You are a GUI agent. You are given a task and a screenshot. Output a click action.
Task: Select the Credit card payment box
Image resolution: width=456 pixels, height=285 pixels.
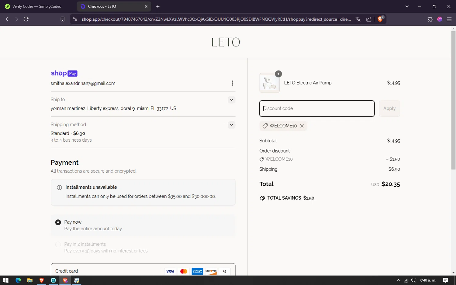[143, 270]
